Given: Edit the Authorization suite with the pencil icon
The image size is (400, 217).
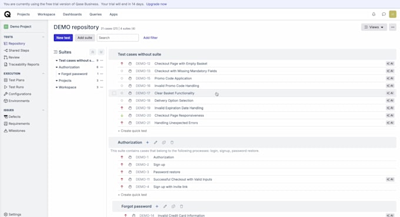Looking at the screenshot, I should tap(155, 143).
